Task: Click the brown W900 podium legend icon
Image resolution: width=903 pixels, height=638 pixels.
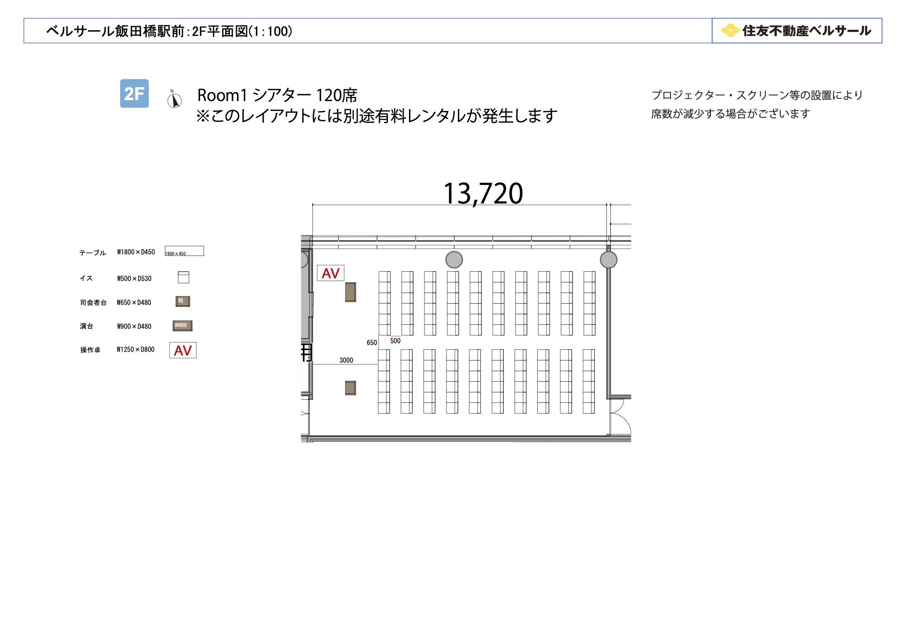Action: pyautogui.click(x=182, y=325)
